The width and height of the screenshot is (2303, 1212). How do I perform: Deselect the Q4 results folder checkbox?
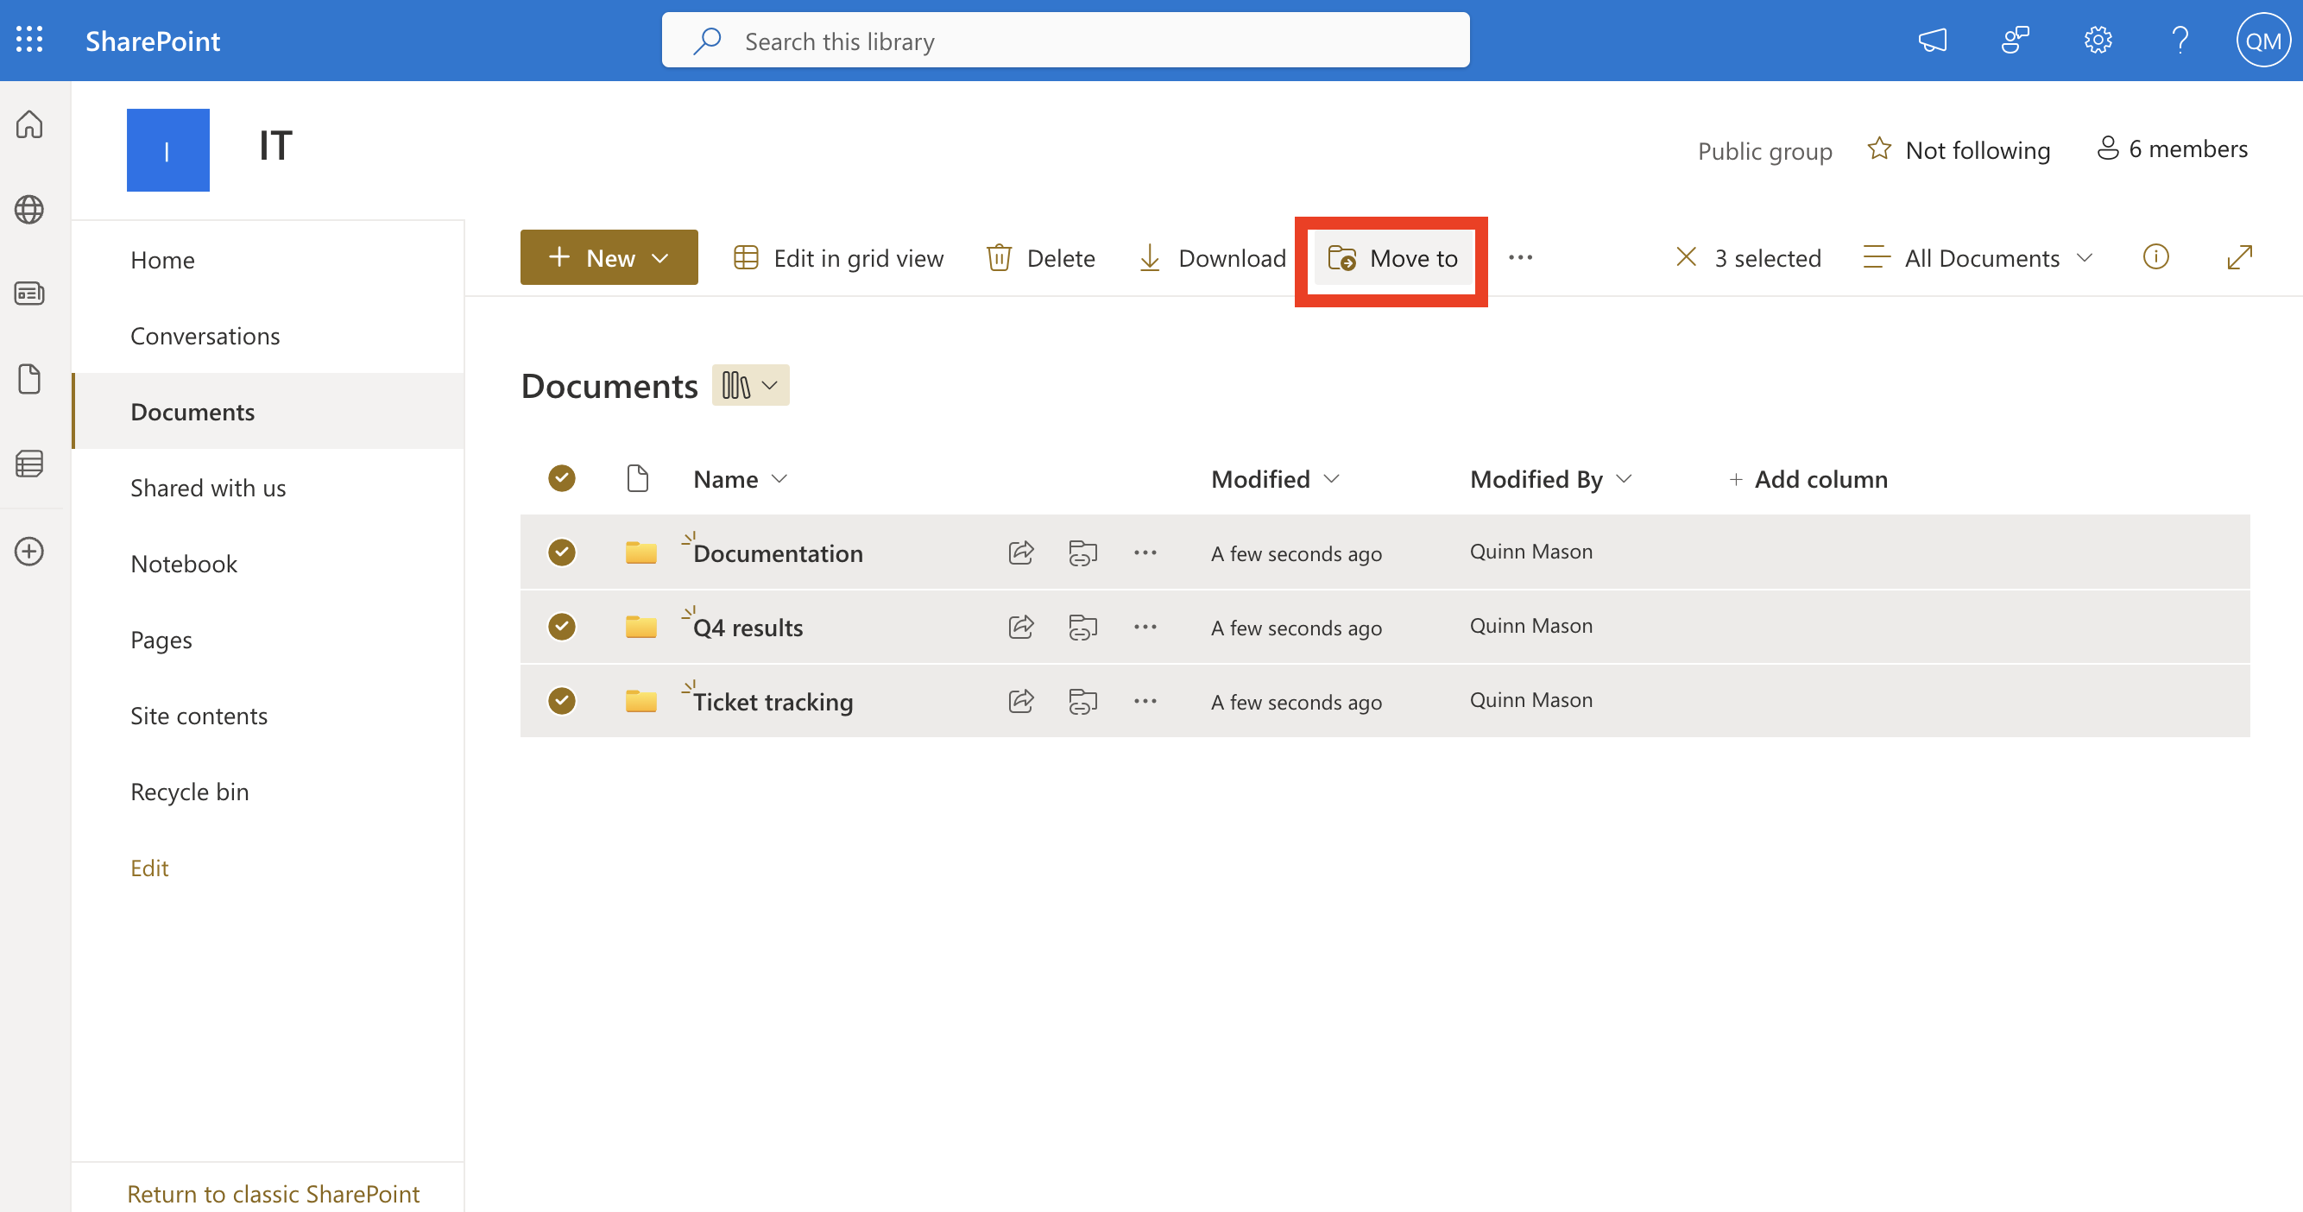(561, 627)
